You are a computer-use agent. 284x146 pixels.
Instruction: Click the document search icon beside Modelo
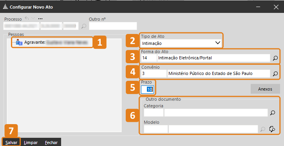[272, 129]
